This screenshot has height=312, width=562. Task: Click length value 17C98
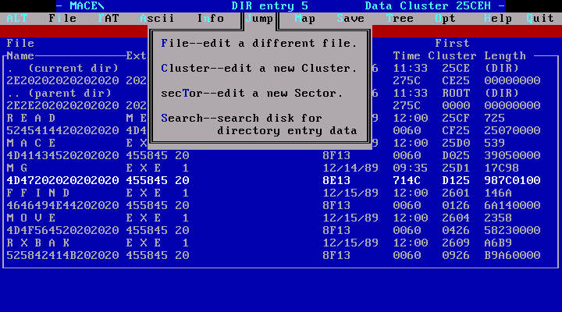pos(501,168)
